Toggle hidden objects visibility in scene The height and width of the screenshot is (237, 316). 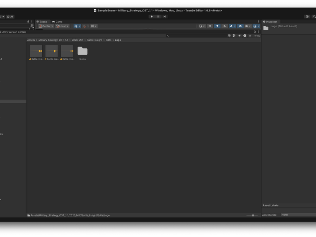pos(240,26)
